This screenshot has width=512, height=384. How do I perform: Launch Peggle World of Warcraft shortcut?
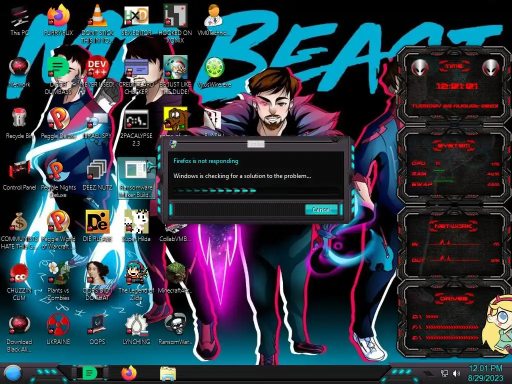(58, 230)
